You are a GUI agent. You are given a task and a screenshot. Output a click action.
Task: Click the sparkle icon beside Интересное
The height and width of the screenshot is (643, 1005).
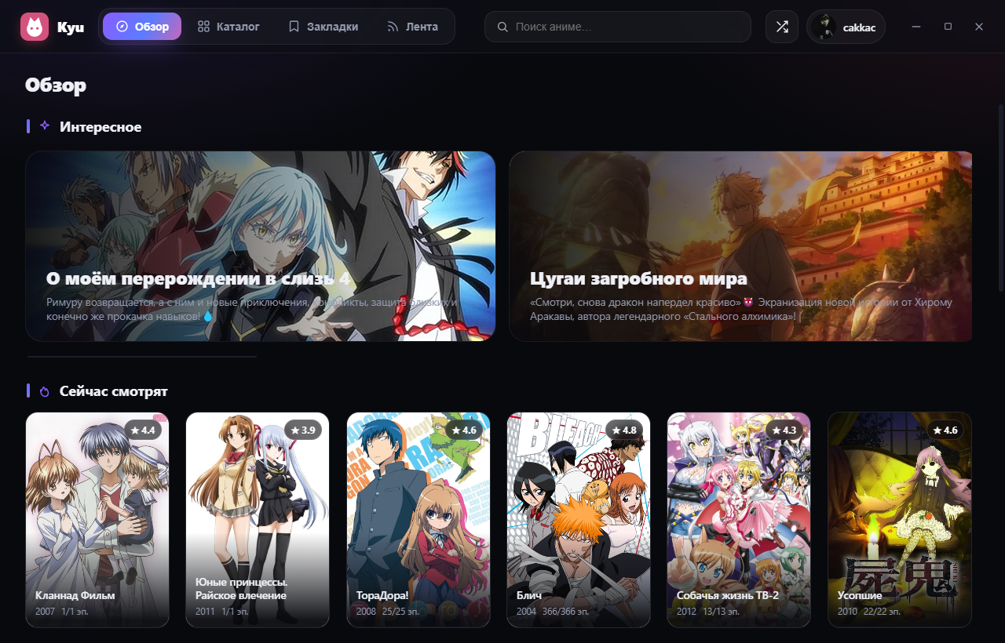click(x=45, y=125)
